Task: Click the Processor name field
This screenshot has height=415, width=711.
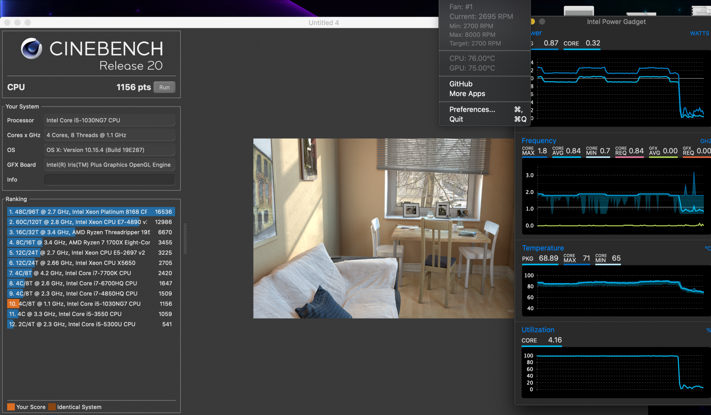Action: click(x=109, y=120)
